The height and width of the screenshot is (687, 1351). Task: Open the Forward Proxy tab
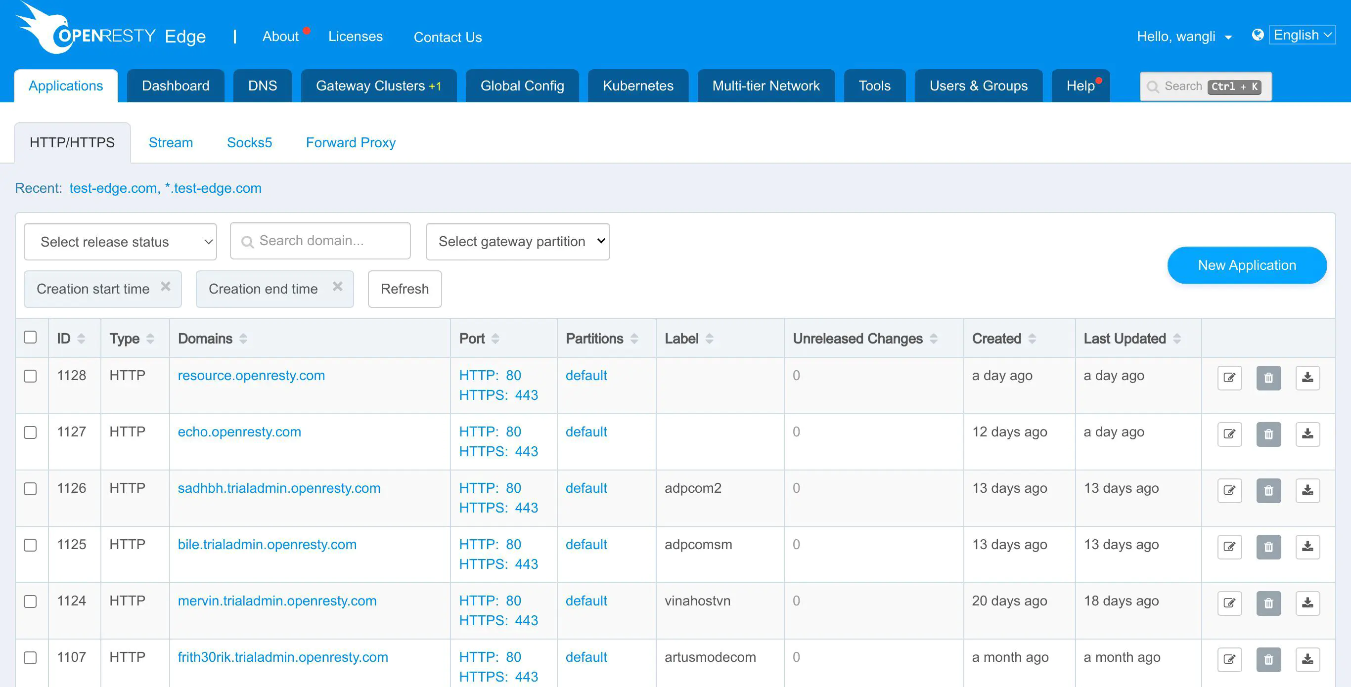tap(351, 142)
